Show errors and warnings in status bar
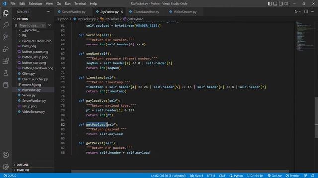The width and height of the screenshot is (318, 178). click(10, 176)
